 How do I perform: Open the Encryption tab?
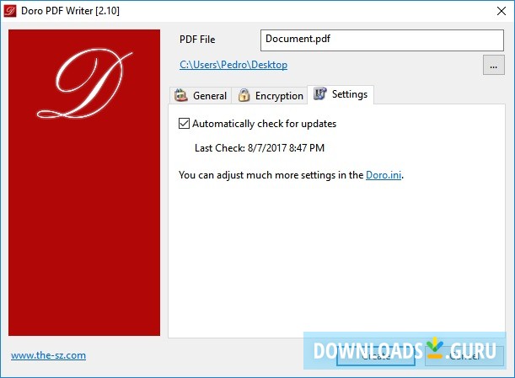270,95
